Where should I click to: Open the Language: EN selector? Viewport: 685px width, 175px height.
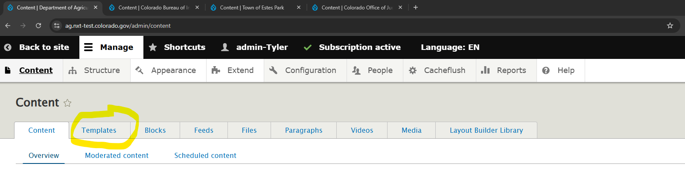point(450,47)
